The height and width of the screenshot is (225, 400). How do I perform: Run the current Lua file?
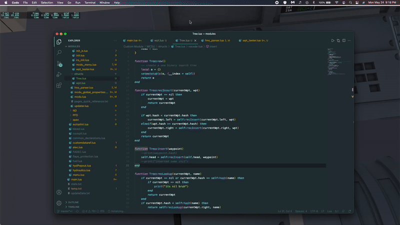pyautogui.click(x=332, y=40)
